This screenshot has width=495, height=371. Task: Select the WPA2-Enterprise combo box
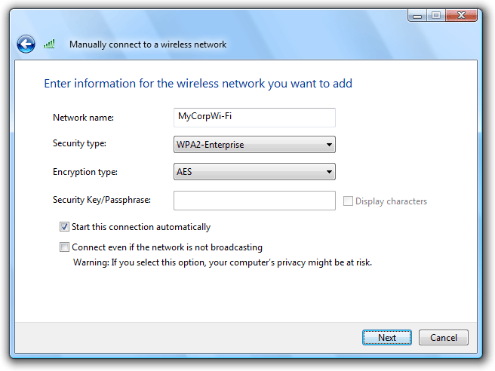click(254, 145)
